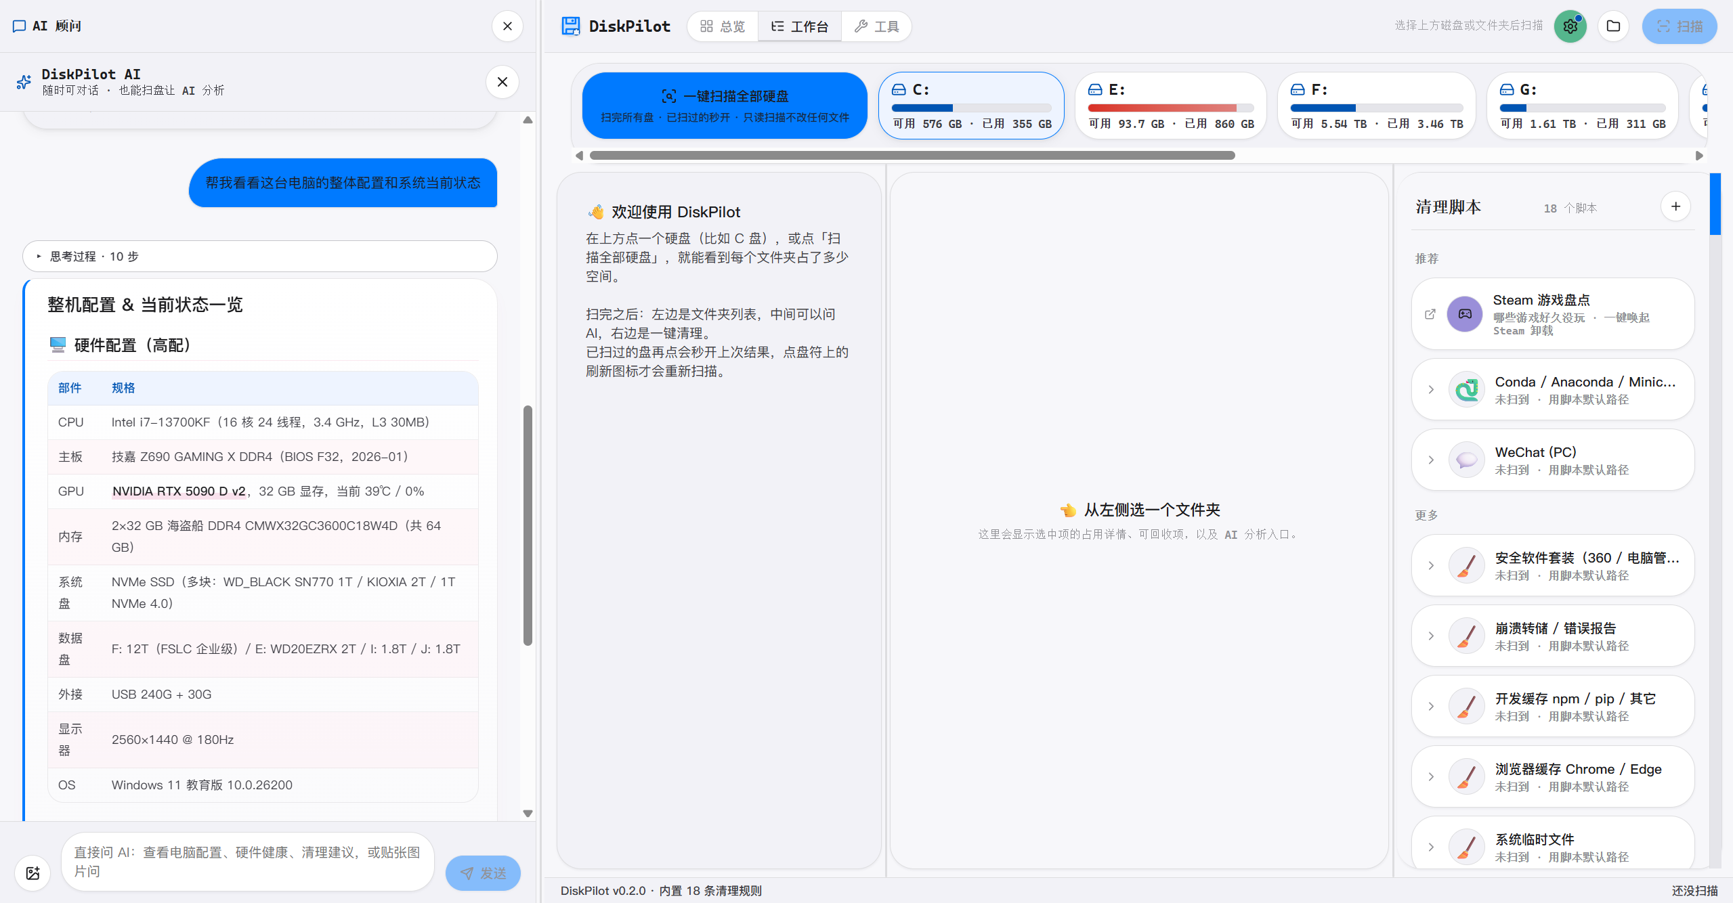Click broom icon for 开发缓存 npm script

(x=1466, y=707)
